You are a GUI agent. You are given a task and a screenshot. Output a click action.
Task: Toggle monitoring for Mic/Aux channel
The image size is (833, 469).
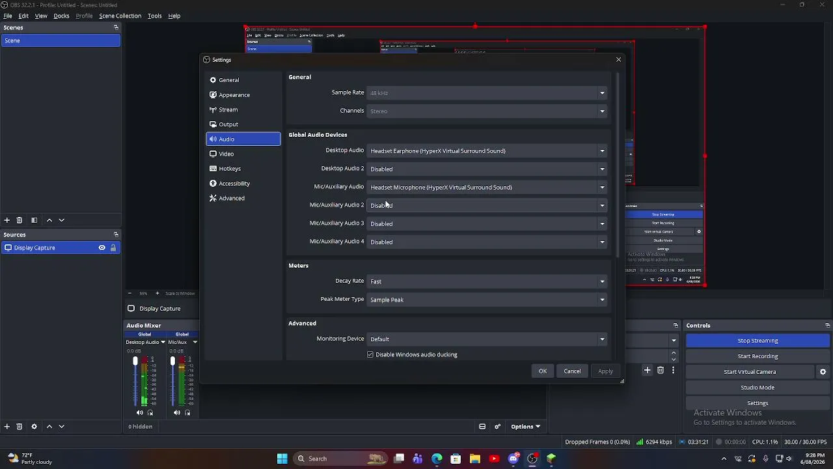pyautogui.click(x=187, y=413)
